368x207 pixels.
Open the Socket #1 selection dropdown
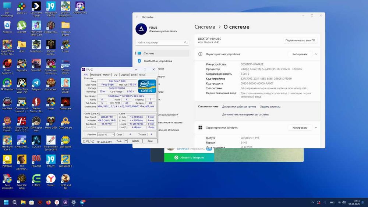[x=106, y=135]
